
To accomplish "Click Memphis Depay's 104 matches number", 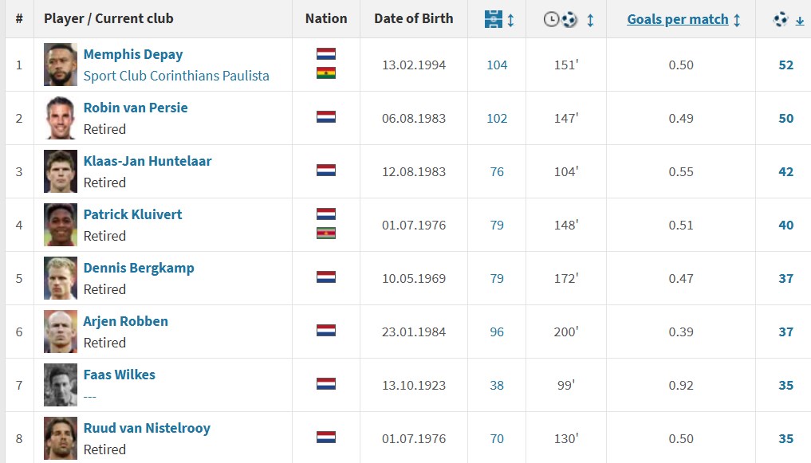I will (x=497, y=65).
